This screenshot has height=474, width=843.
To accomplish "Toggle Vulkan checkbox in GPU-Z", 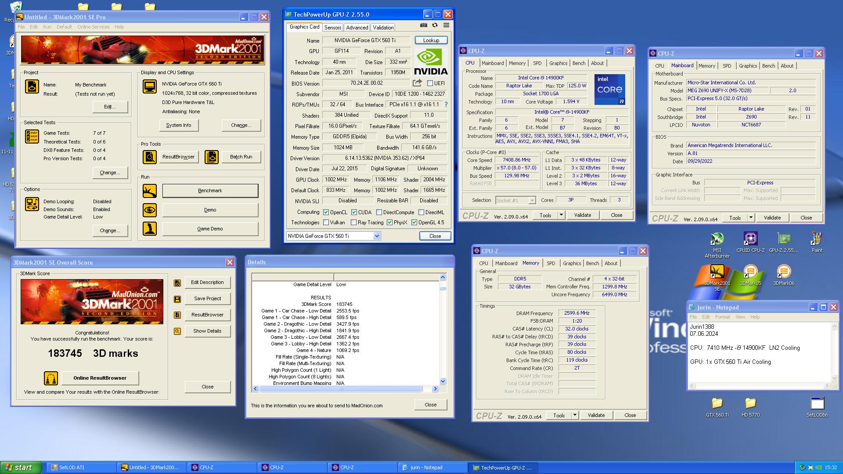I will [x=326, y=223].
